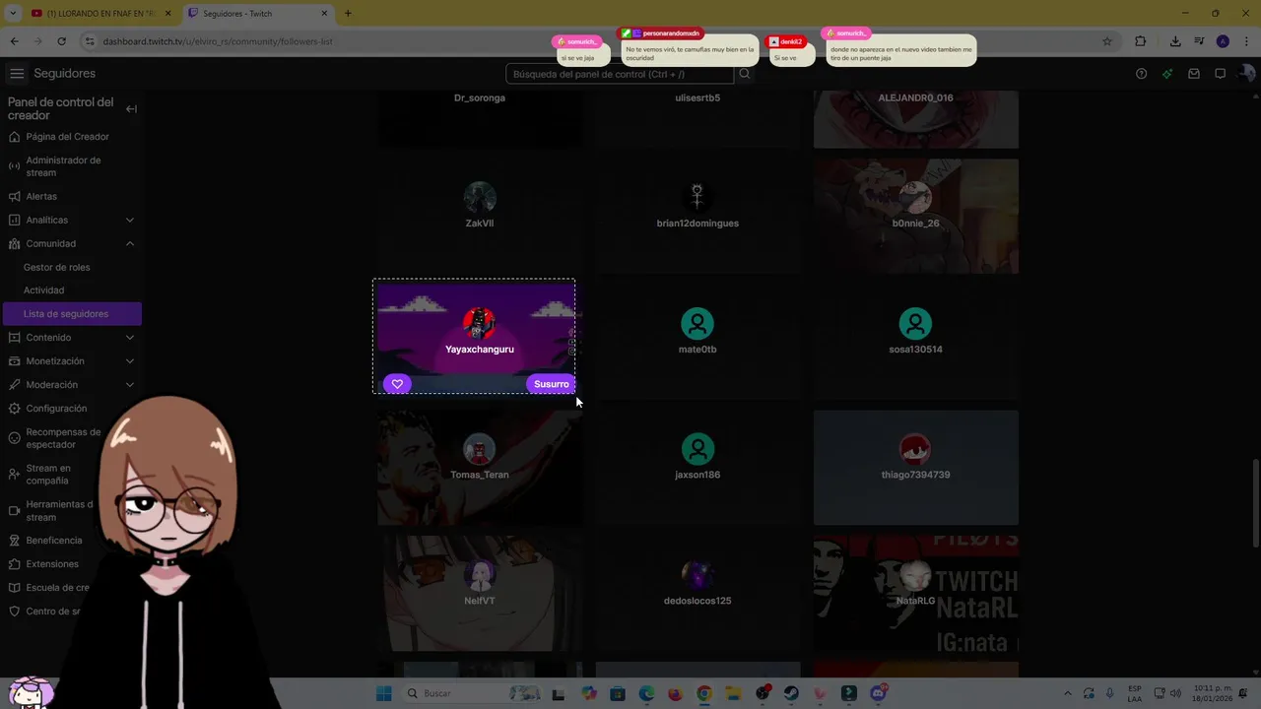Screen dimensions: 1261x709
Task: Open the hamburger navigation menu
Action: 17,74
